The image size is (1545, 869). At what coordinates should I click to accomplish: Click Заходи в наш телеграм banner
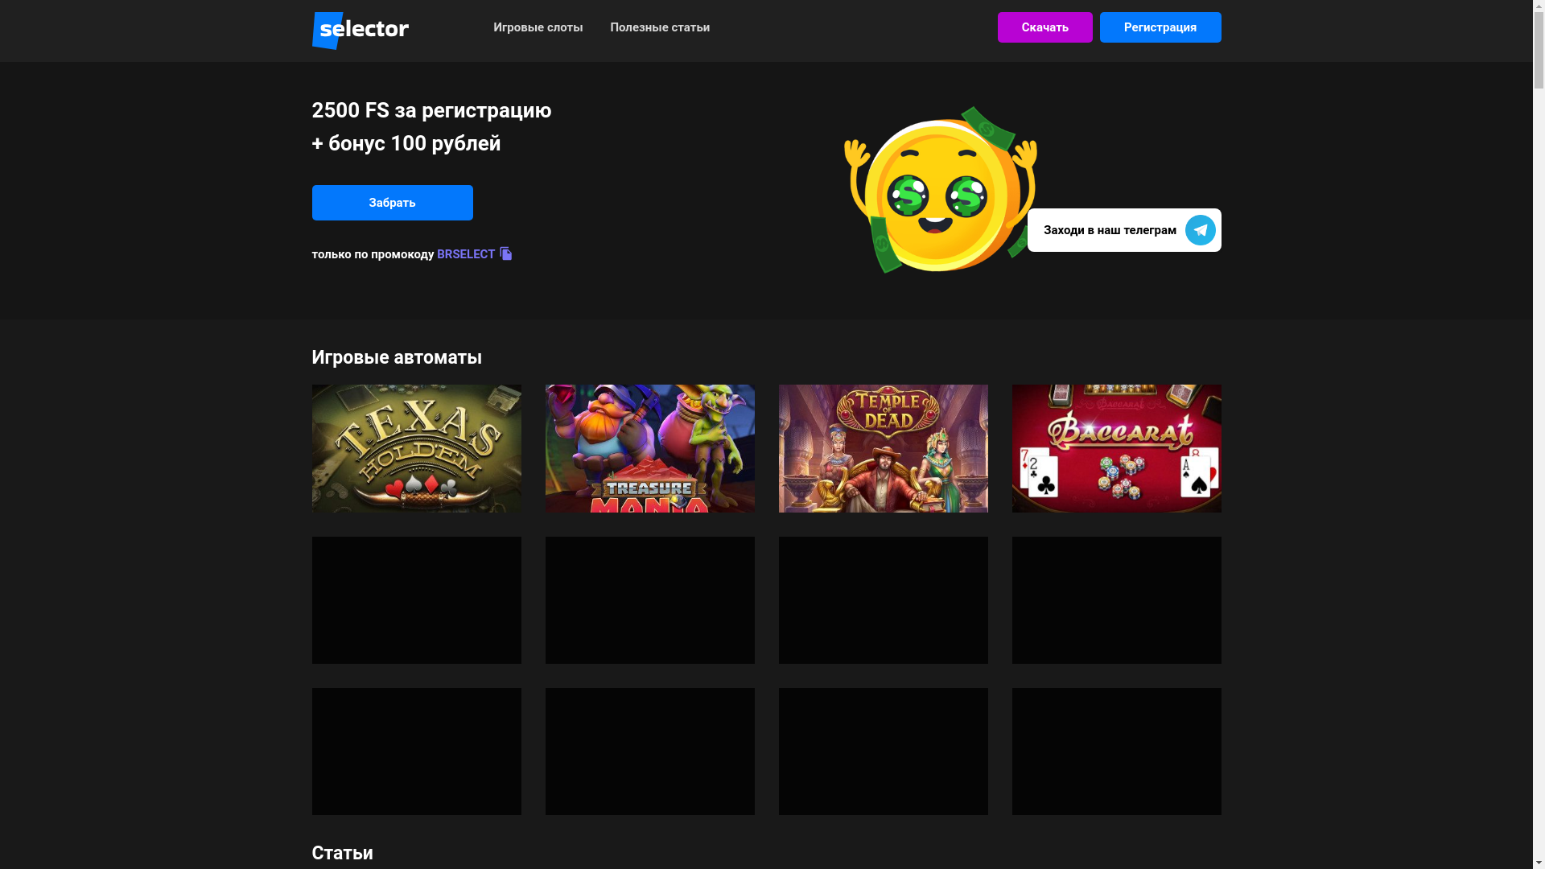1123,230
